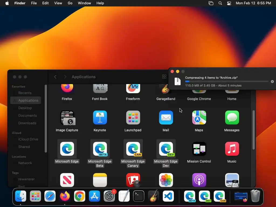
Task: Select Launchpad icon in Applications window
Action: pyautogui.click(x=133, y=118)
